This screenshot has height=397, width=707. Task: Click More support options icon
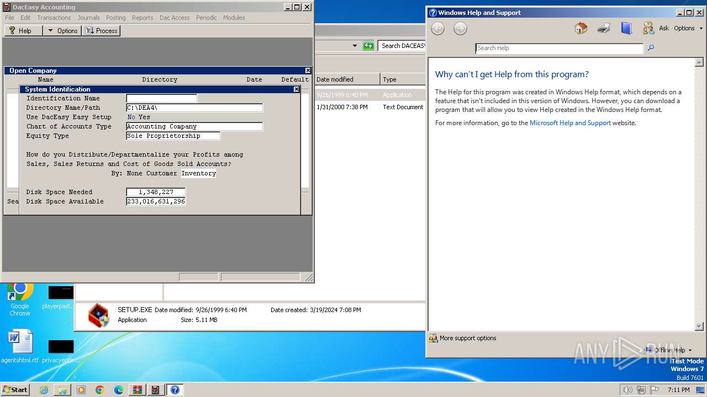click(434, 338)
